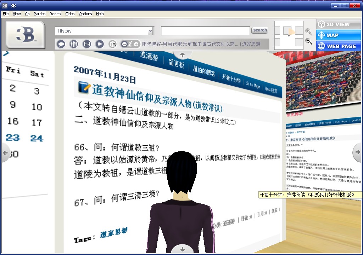The width and height of the screenshot is (363, 255).
Task: Open the Go menu
Action: (27, 14)
